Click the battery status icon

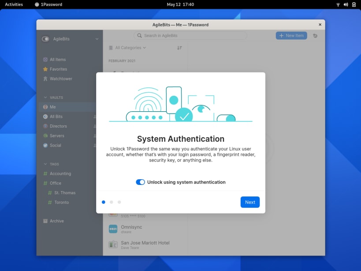coord(354,4)
